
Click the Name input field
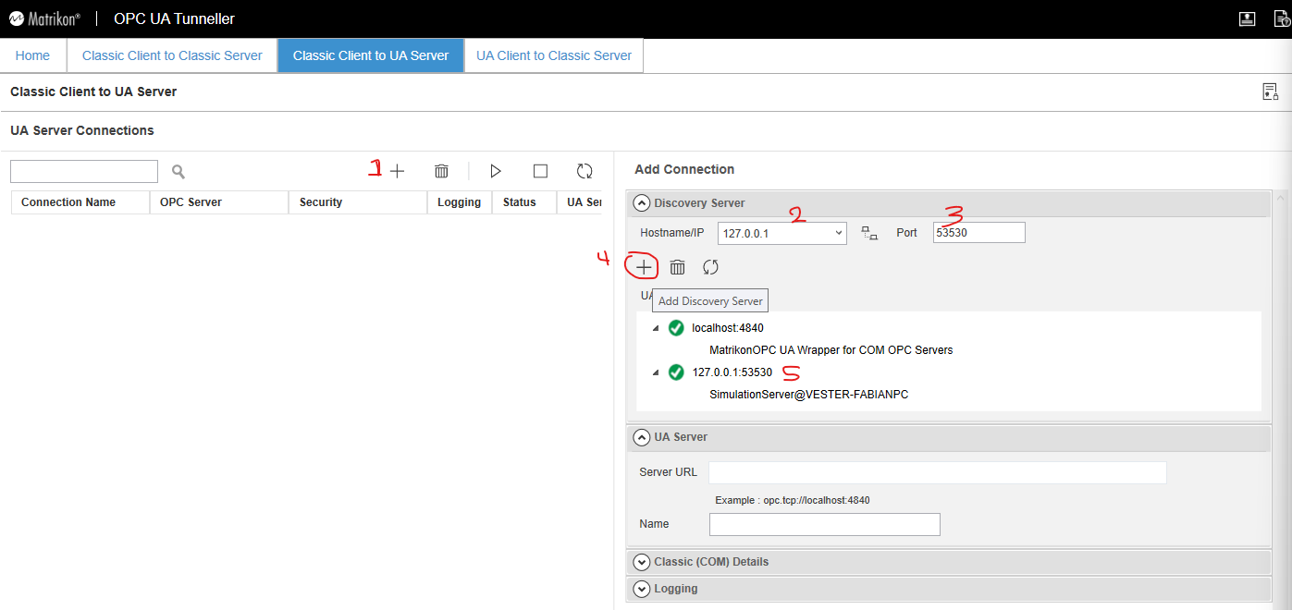point(825,524)
